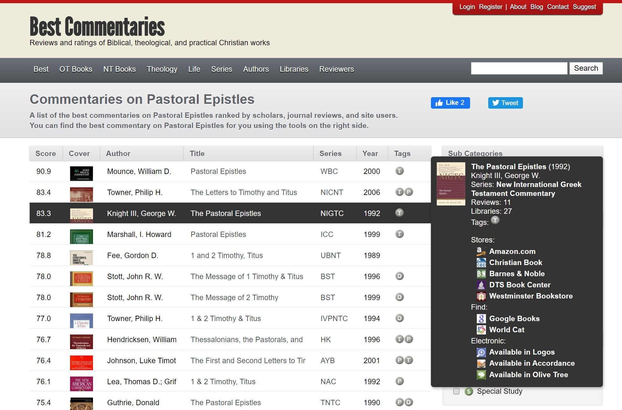622x410 pixels.
Task: Click the search text field
Action: click(x=519, y=68)
